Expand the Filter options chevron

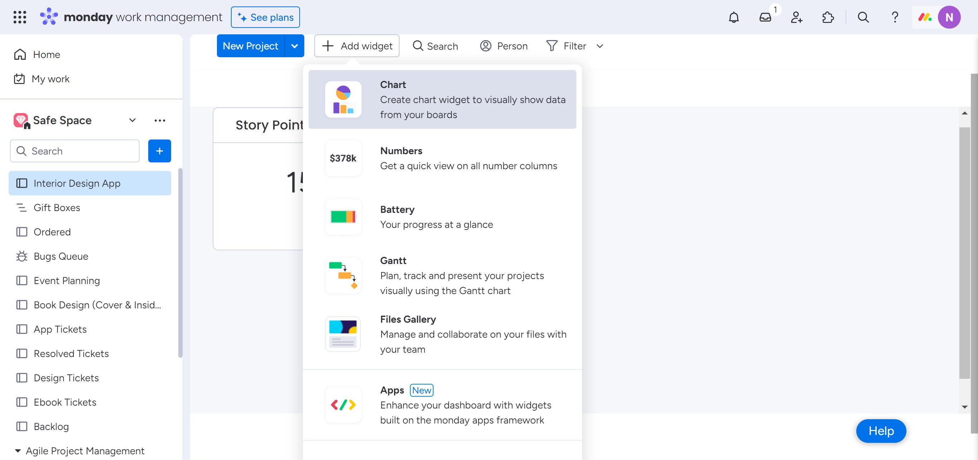pos(600,46)
